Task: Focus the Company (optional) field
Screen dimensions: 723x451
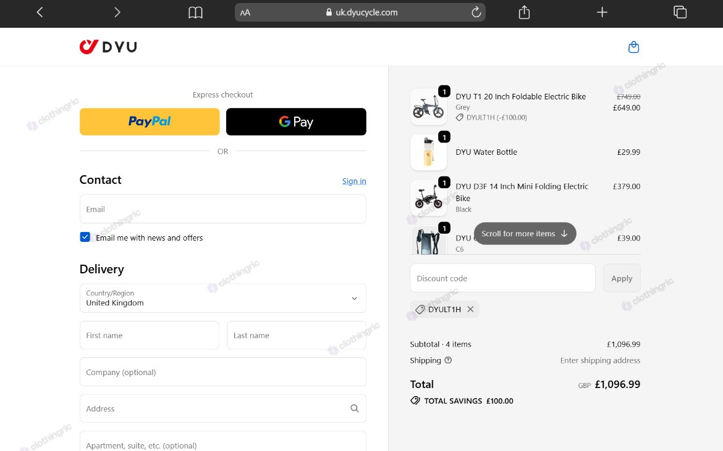Action: pos(223,372)
